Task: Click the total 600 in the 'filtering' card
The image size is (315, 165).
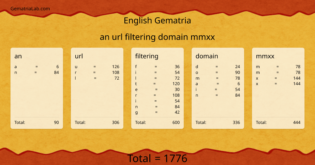Action: [176, 122]
